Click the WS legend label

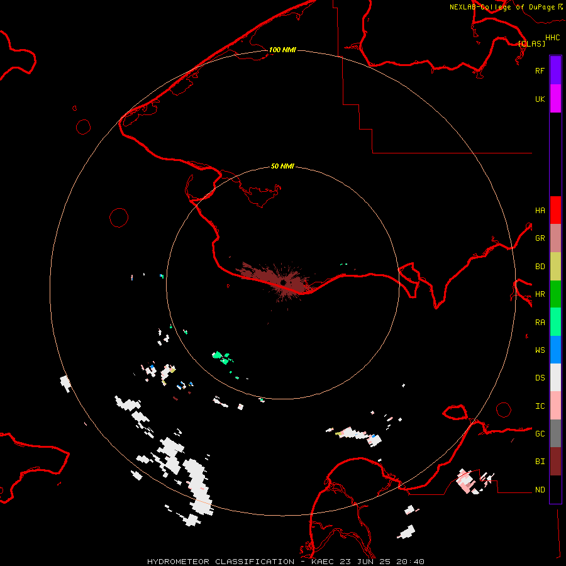pyautogui.click(x=540, y=350)
